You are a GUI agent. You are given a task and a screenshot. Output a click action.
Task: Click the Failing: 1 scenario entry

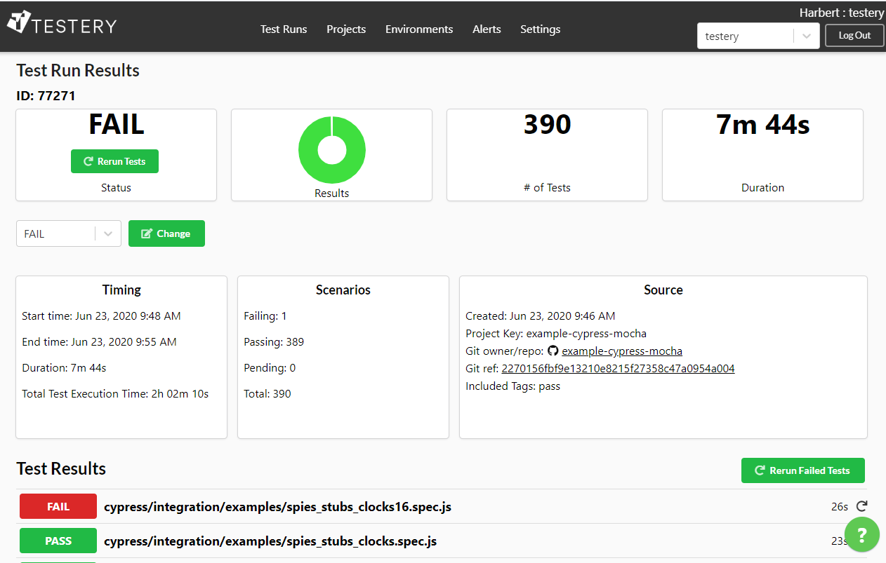[x=265, y=316]
